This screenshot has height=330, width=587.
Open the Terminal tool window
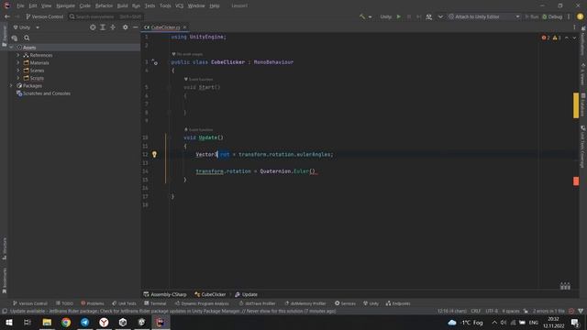point(155,303)
